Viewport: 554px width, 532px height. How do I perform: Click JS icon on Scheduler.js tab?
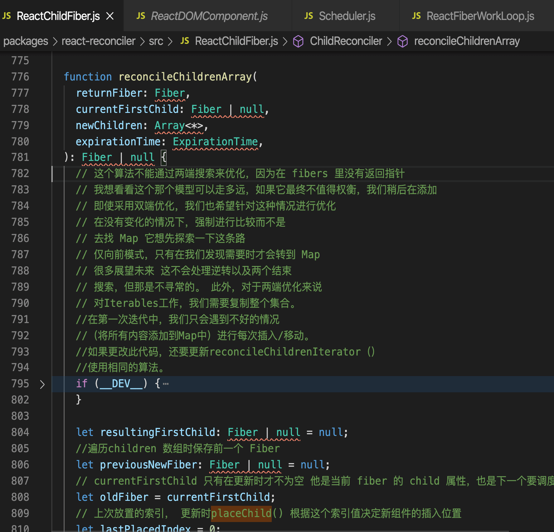pos(309,16)
